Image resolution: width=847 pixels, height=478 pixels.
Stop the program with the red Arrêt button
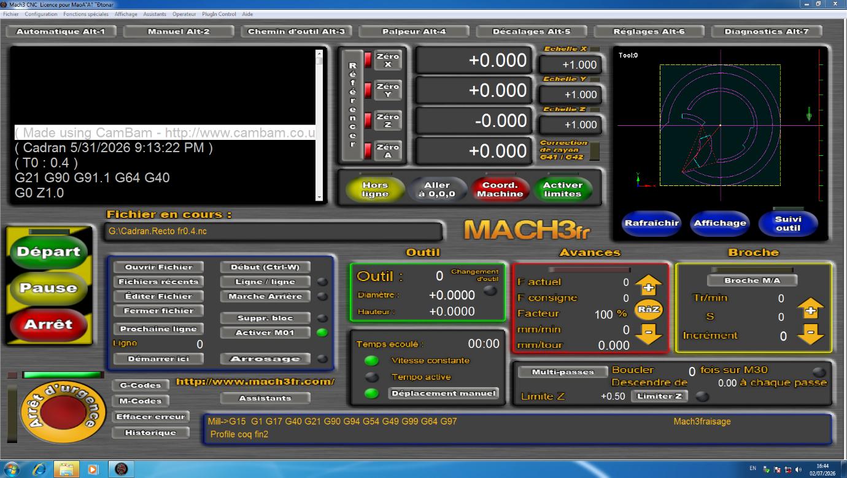tap(48, 324)
